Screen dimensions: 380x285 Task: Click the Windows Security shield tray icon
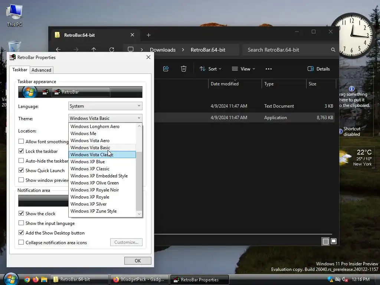click(330, 280)
